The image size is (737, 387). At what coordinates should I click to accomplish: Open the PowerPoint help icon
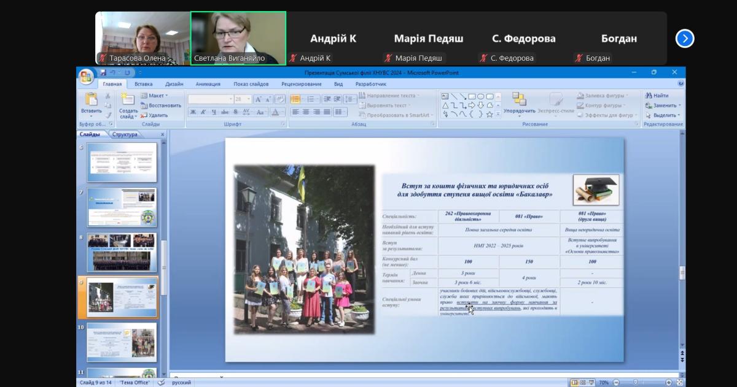tap(680, 83)
